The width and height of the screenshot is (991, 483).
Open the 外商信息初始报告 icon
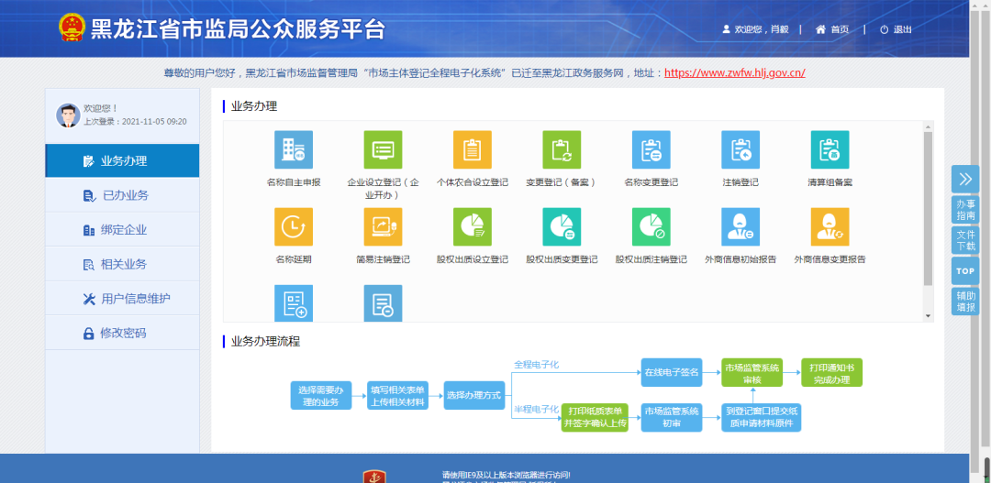pos(740,226)
